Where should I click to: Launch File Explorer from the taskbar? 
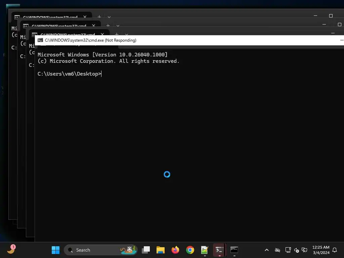tap(160, 250)
